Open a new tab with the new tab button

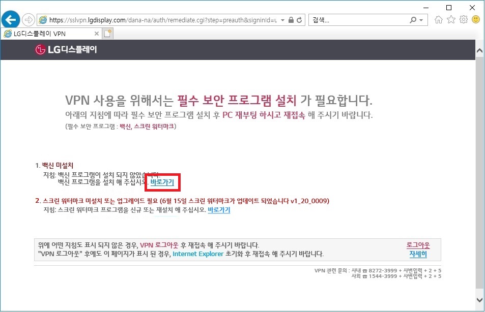coord(108,34)
